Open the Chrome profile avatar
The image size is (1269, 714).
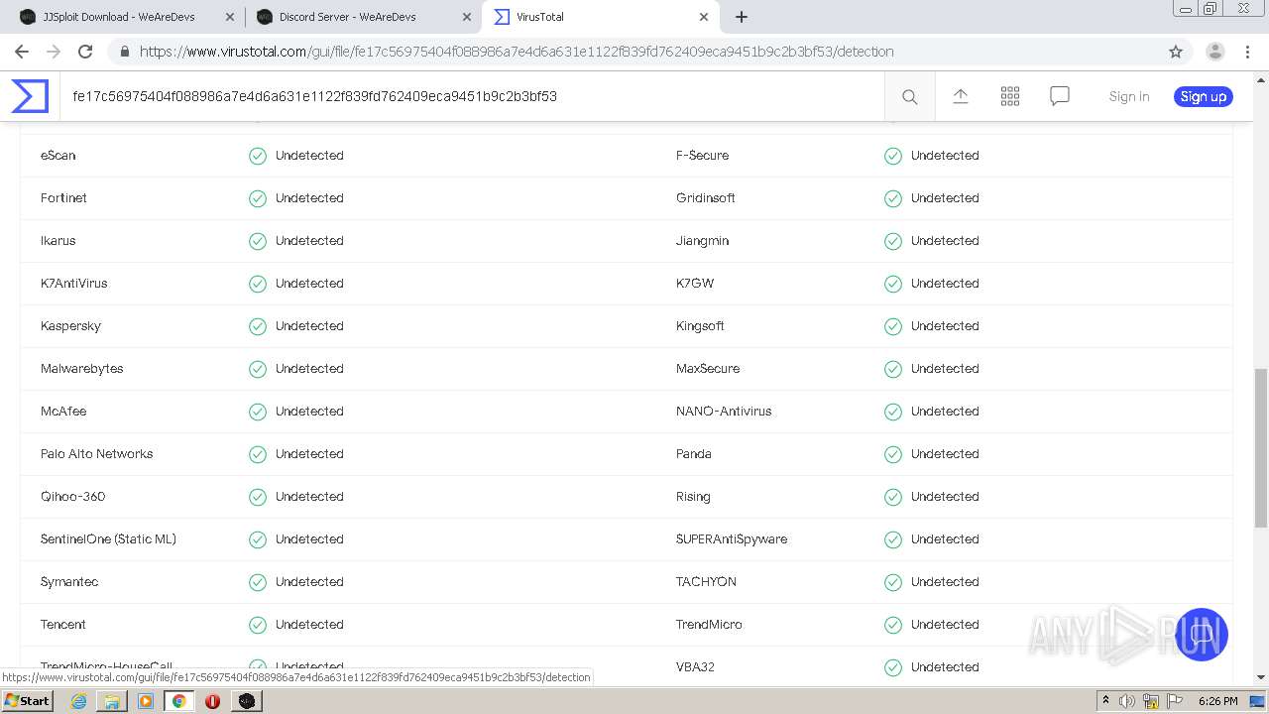point(1214,52)
